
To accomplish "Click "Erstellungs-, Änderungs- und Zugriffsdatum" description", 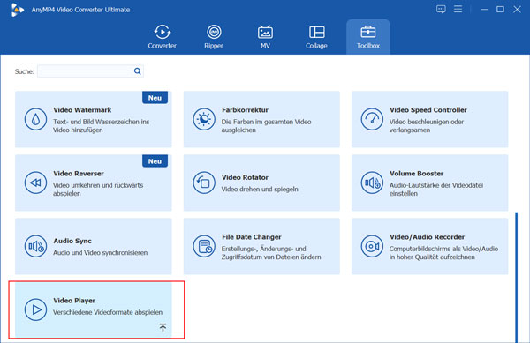I will [x=271, y=252].
